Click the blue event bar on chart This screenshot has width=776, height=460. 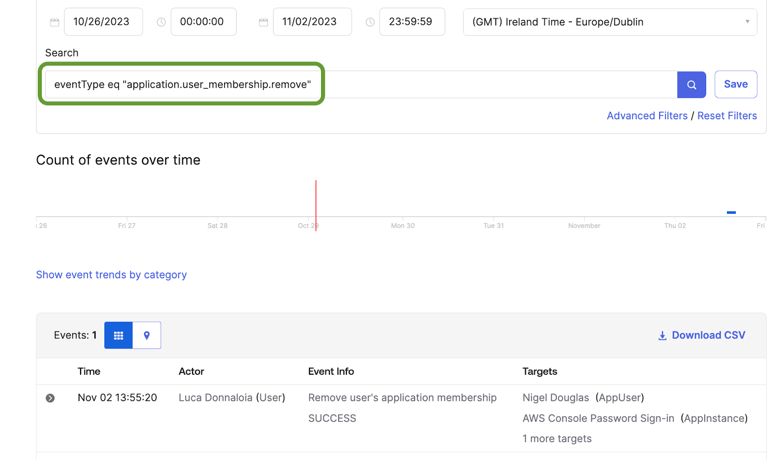(x=731, y=212)
